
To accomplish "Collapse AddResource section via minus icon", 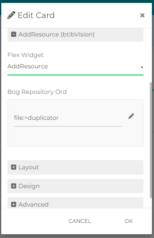I will 14,34.
